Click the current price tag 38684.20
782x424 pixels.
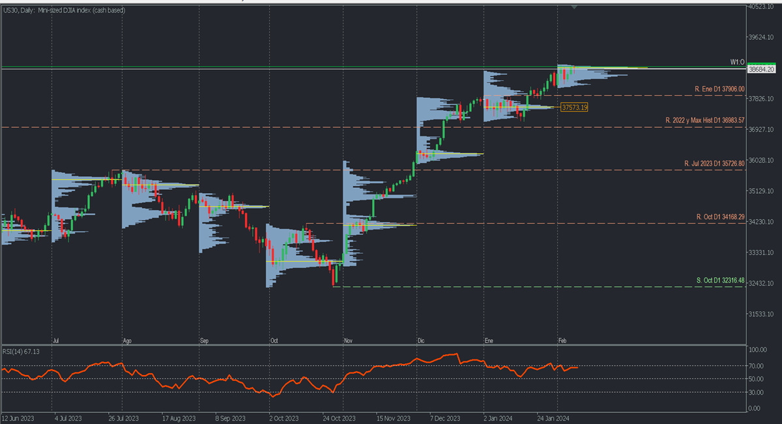click(761, 69)
